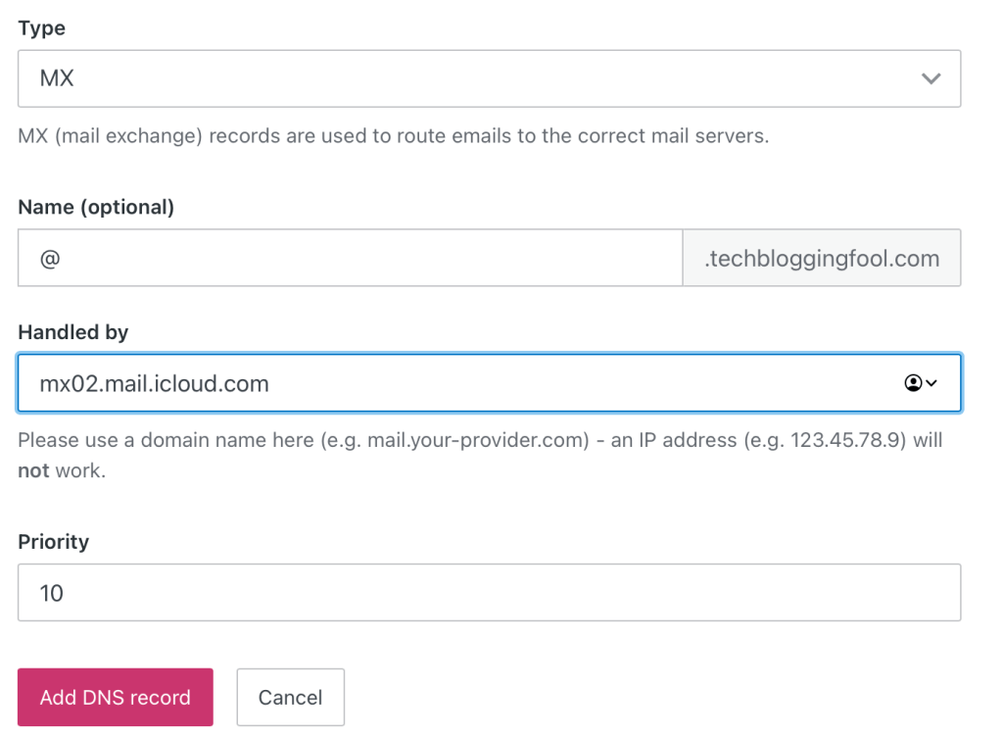Viewport: 1003px width, 738px height.
Task: Click the Handled by label
Action: coord(73,332)
